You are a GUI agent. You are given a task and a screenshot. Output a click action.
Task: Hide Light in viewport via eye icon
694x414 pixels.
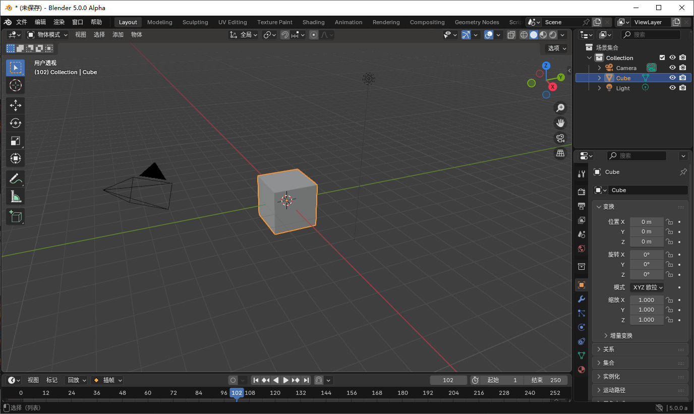pyautogui.click(x=672, y=88)
